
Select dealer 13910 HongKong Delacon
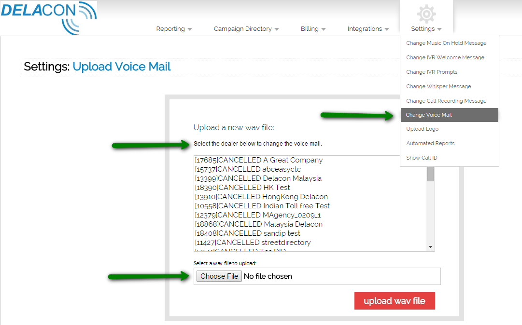[261, 197]
